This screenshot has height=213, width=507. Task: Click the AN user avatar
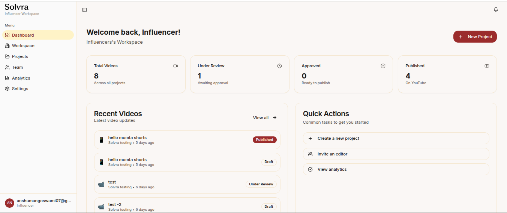pyautogui.click(x=9, y=203)
